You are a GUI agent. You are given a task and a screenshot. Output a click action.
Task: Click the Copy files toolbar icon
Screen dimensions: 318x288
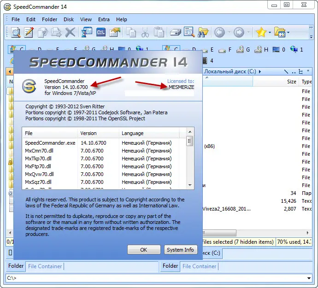[x=43, y=32]
